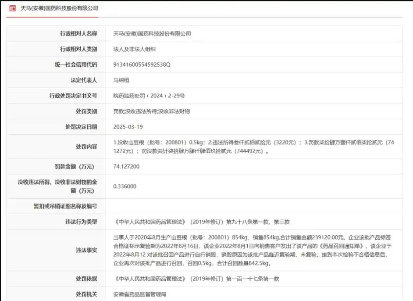Click the date 2025-03-19
The width and height of the screenshot is (413, 301).
click(x=128, y=127)
